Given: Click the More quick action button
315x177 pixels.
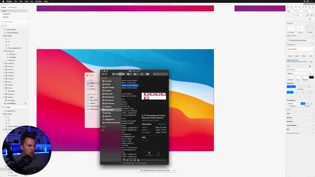Looking at the screenshot, I should pyautogui.click(x=158, y=154).
